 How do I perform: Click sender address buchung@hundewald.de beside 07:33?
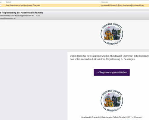24,16
